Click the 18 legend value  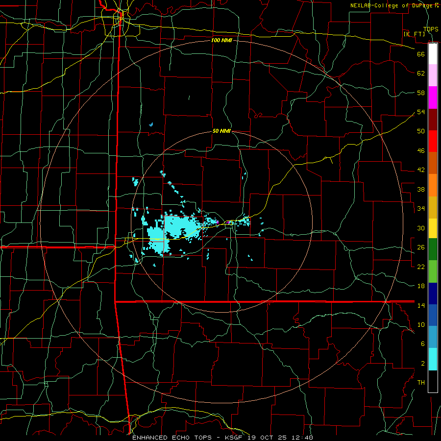[421, 286]
